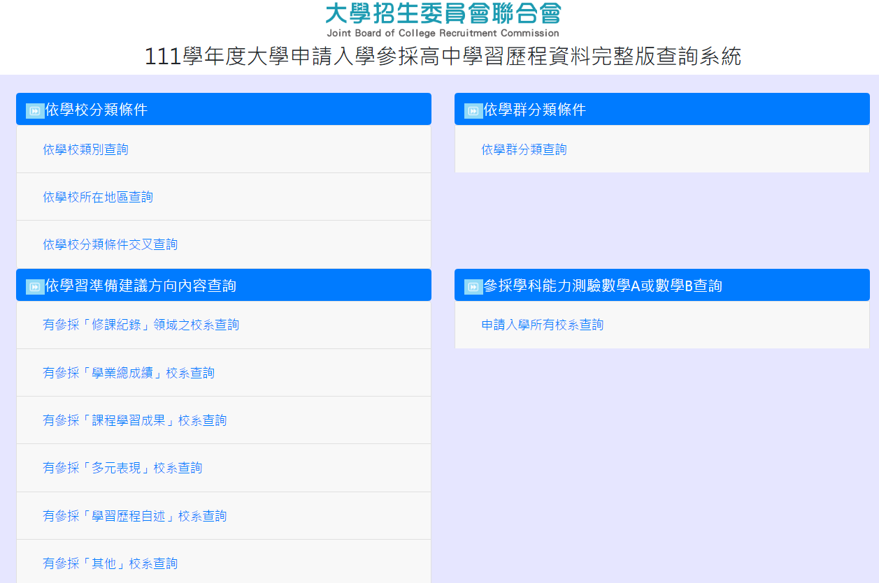The image size is (879, 583).
Task: Click the 大學招生委員會聯合會 logo
Action: click(443, 13)
